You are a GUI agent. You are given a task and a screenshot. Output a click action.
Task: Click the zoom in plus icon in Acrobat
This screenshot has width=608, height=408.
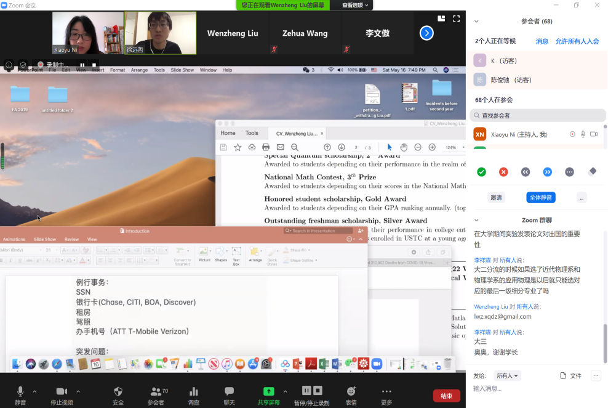432,147
